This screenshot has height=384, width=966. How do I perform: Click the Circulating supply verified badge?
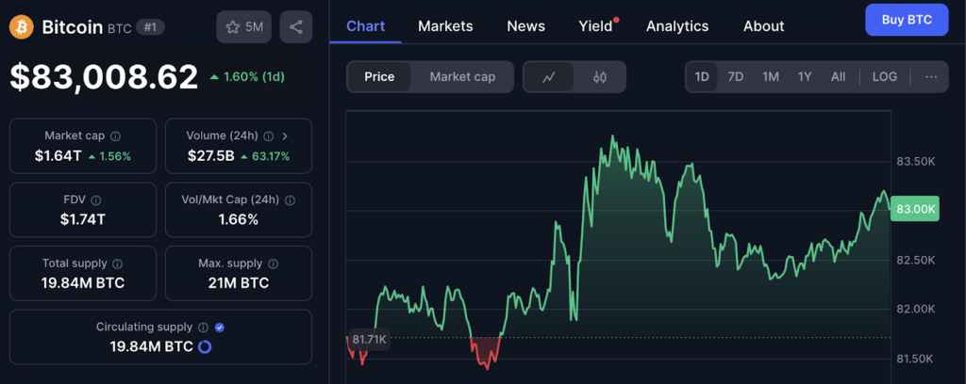[x=220, y=328]
